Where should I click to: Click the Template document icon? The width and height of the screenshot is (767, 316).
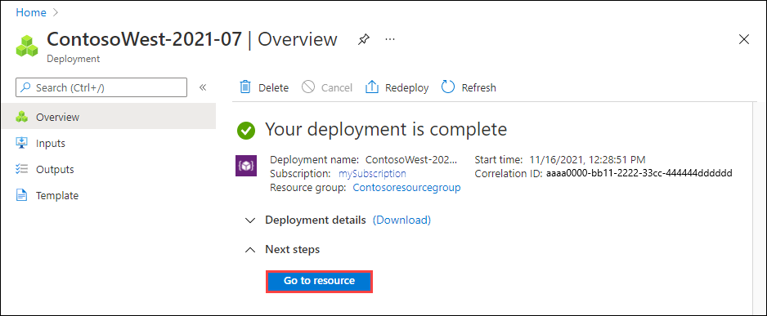click(x=22, y=195)
